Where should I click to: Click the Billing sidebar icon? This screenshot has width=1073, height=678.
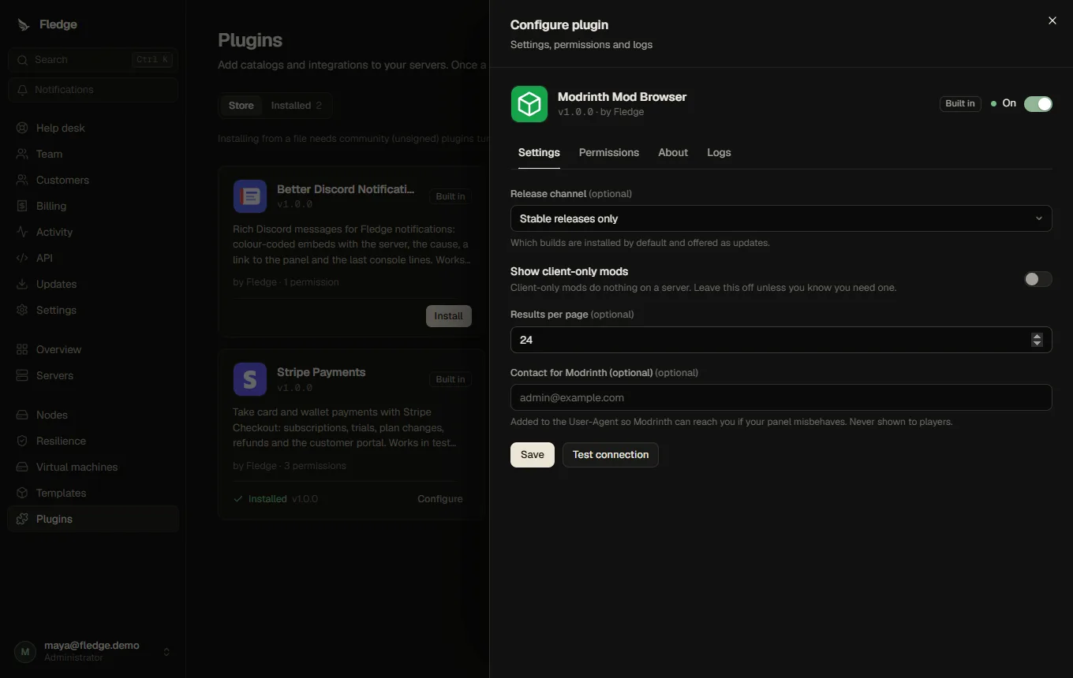coord(22,206)
